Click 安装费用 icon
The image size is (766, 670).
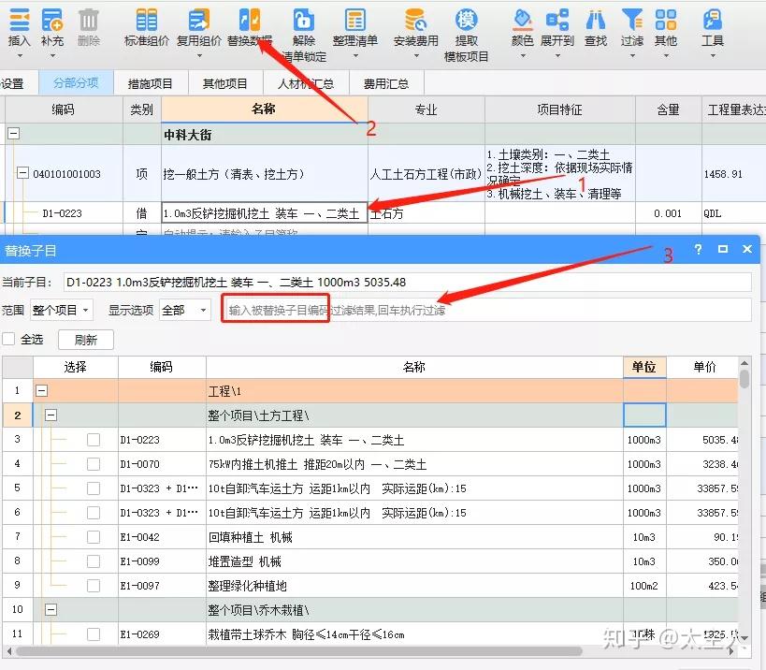(x=415, y=20)
